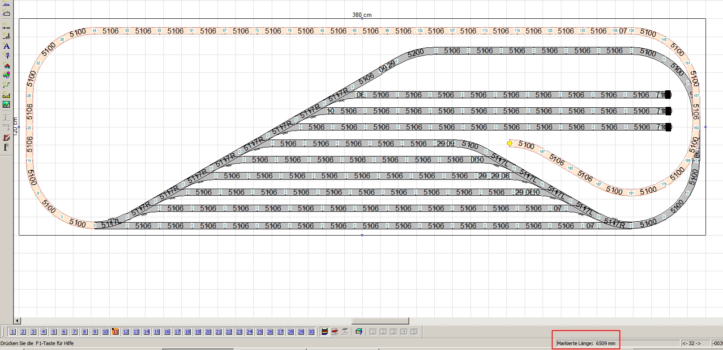723x350 pixels.
Task: Switch to layer 22
Action: pyautogui.click(x=229, y=332)
